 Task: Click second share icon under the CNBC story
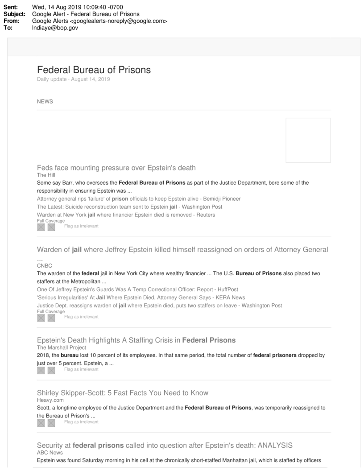(51, 318)
